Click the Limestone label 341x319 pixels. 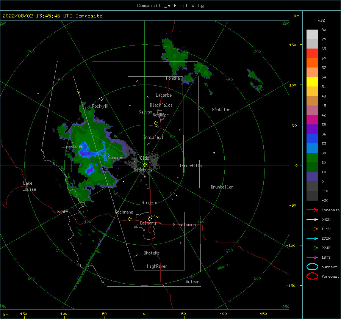click(72, 146)
